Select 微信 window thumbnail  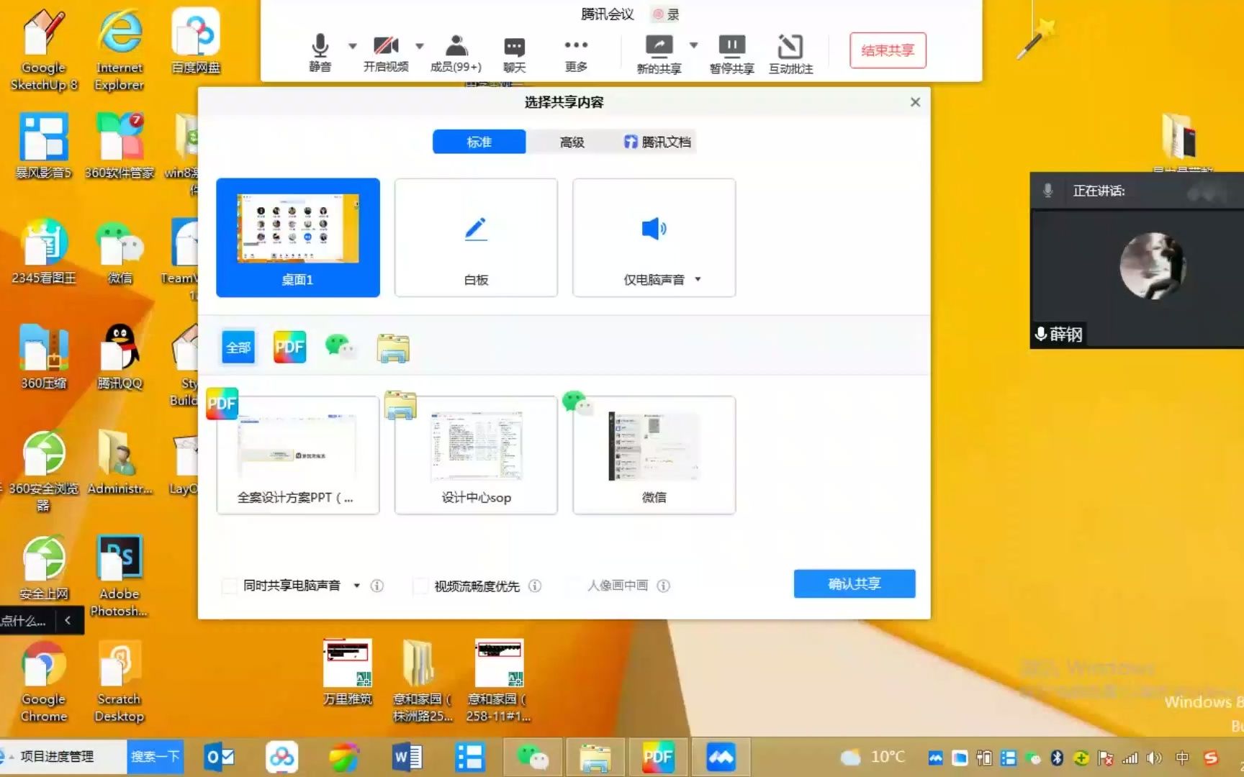(x=654, y=455)
